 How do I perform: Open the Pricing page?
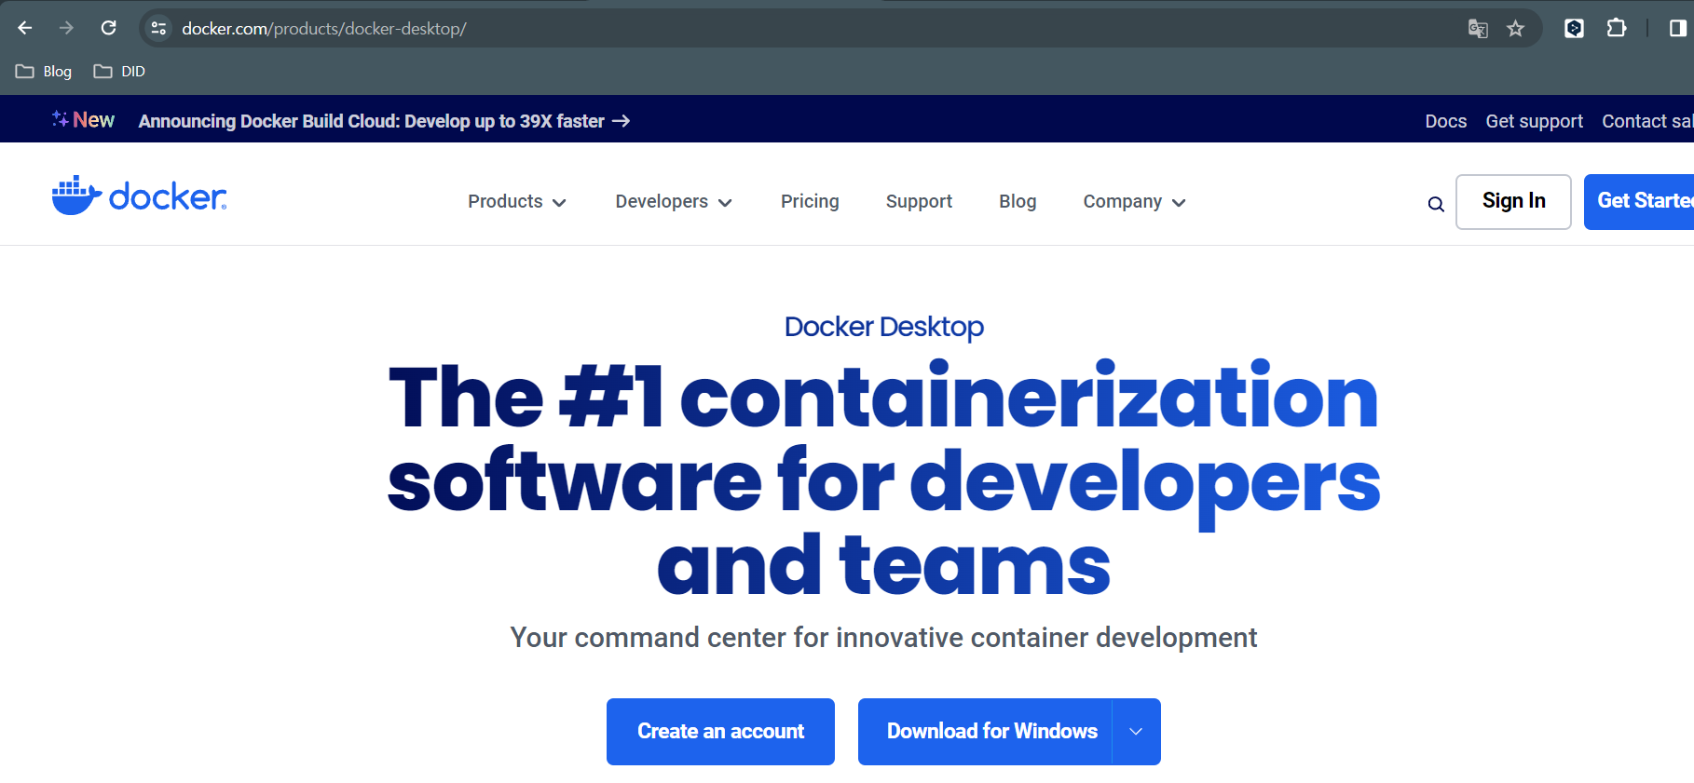(x=810, y=202)
